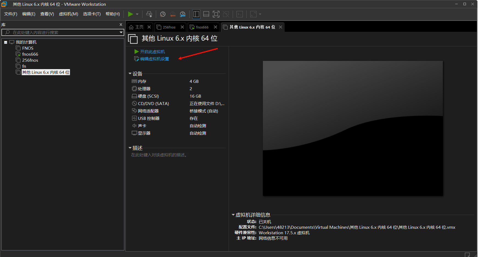Open the 帮助(H) menu
Viewport: 478px width, 257px height.
coord(113,14)
